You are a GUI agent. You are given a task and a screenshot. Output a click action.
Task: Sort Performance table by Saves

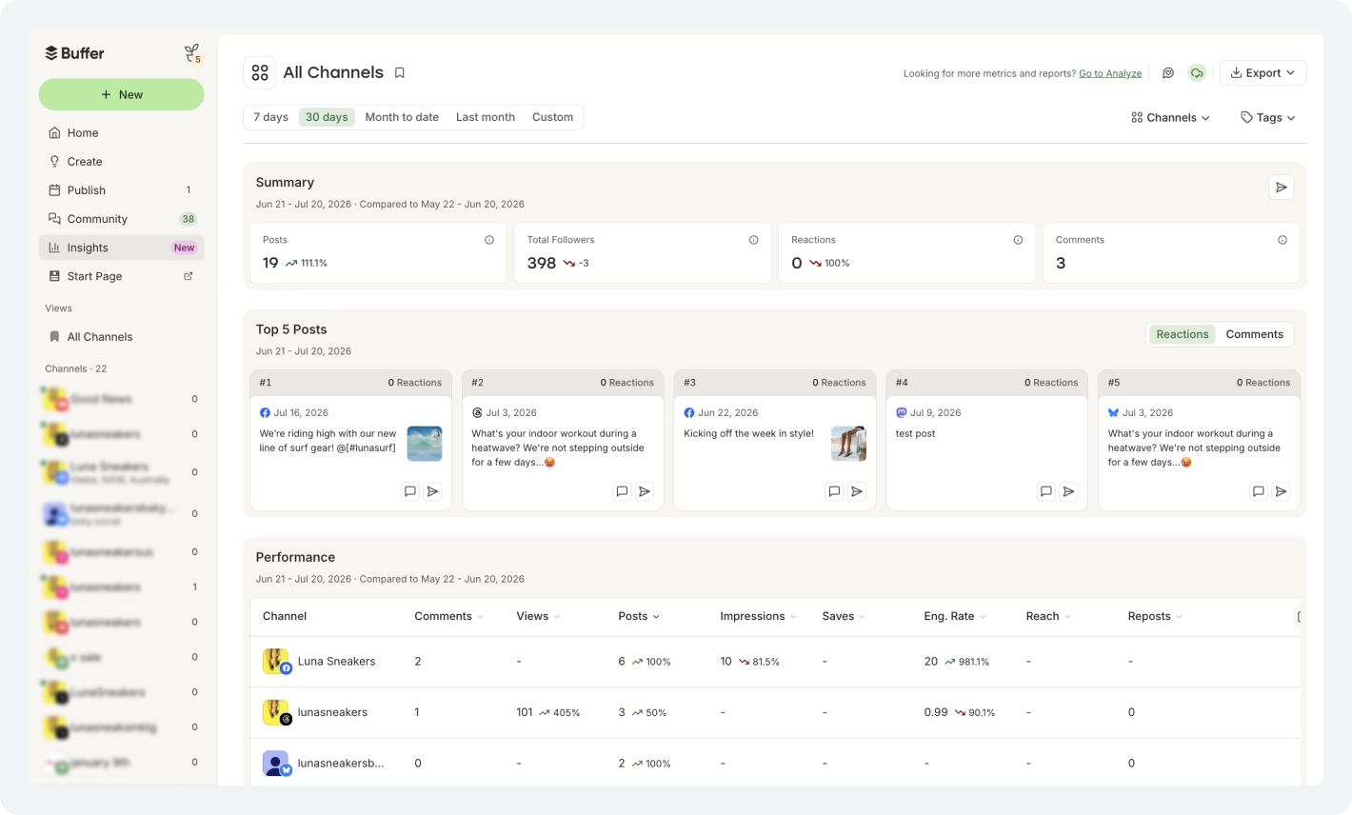point(844,616)
